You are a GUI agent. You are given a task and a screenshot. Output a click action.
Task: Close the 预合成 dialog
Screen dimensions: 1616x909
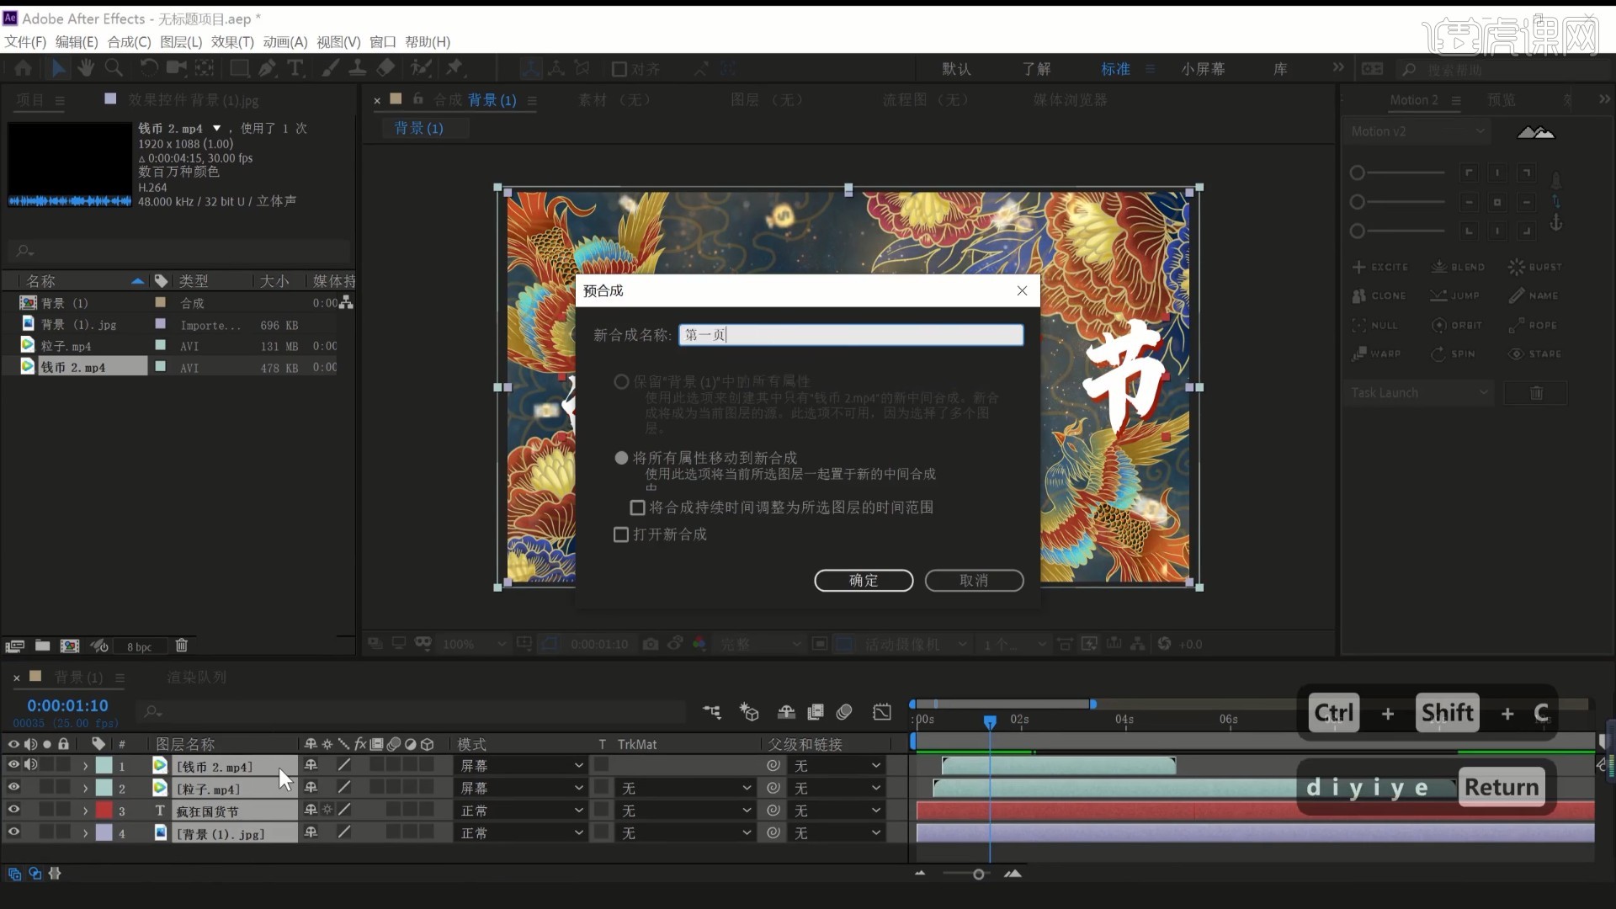[x=1022, y=290]
